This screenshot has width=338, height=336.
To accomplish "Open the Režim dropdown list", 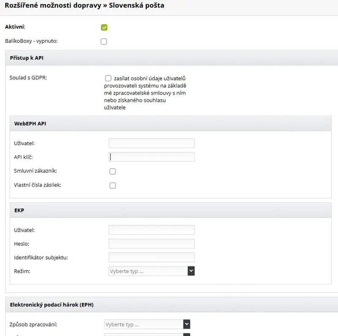I will [152, 271].
